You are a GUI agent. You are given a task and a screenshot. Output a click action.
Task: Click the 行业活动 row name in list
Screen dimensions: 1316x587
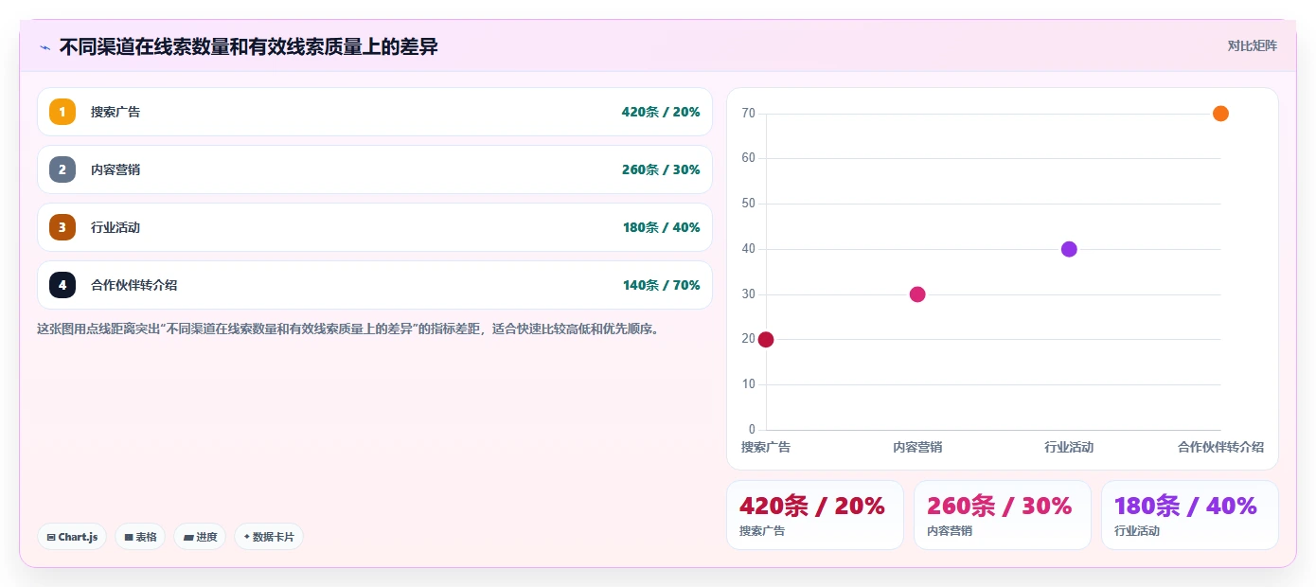click(x=116, y=227)
